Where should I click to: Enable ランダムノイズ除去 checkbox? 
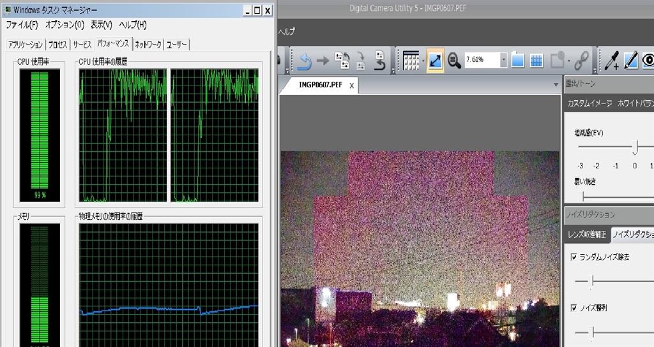tap(574, 257)
